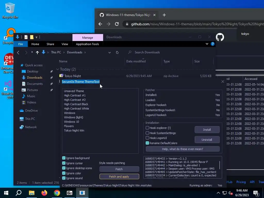The height and width of the screenshot is (198, 264).
Task: Open the Recycle Bin desktop icon
Action: point(10,10)
